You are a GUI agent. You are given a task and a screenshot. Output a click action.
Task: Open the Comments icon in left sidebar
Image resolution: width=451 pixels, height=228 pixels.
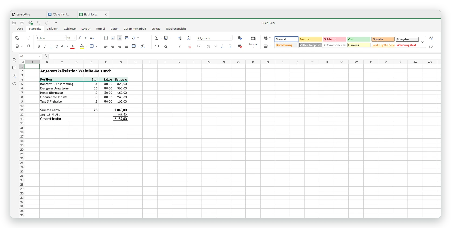coord(14,68)
